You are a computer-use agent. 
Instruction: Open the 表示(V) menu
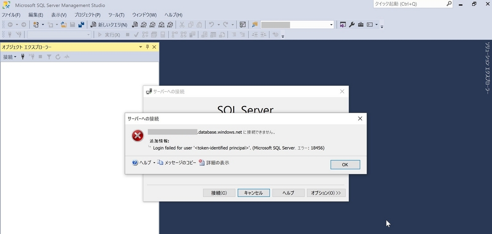[59, 15]
